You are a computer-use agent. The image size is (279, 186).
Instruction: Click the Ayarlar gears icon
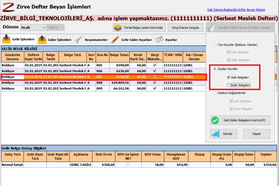click(159, 39)
